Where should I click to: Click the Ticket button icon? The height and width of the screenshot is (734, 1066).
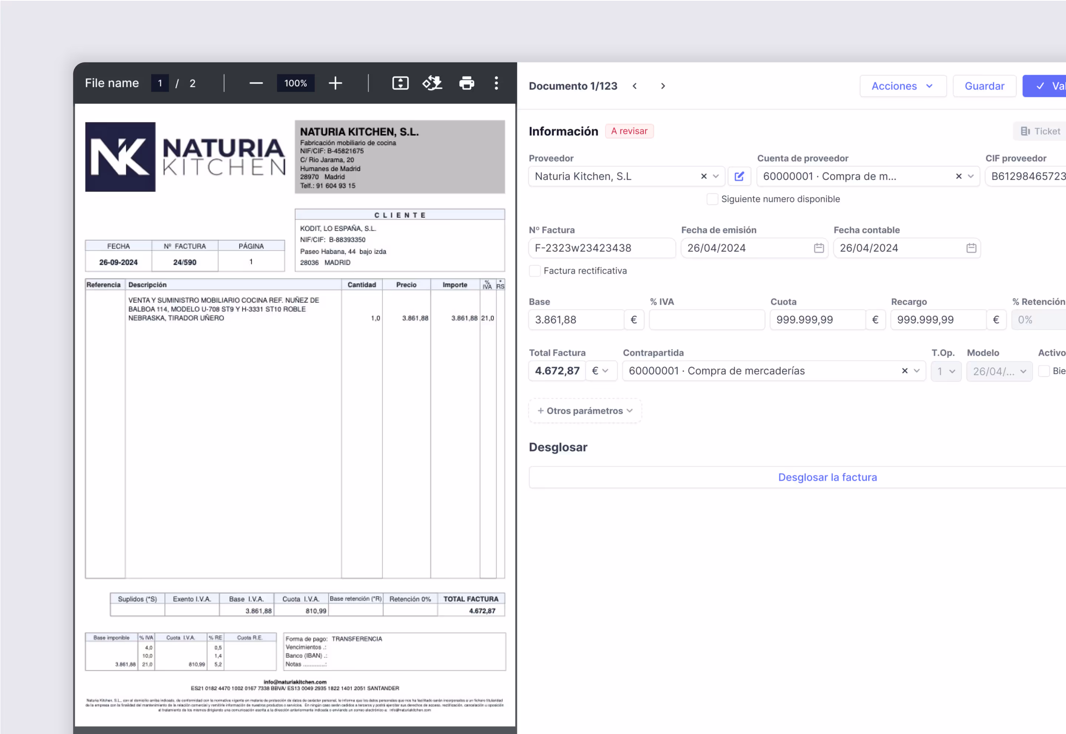1025,132
